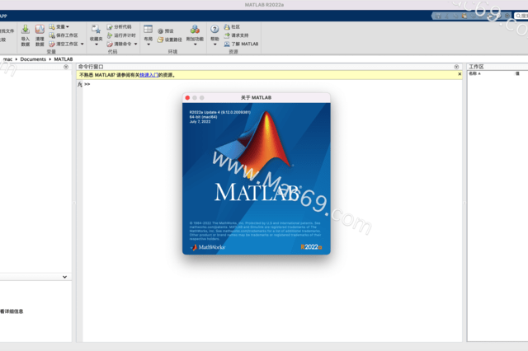Viewport: 528px width, 351px height.
Task: Click the Help (帮助) question mark icon
Action: 214,30
